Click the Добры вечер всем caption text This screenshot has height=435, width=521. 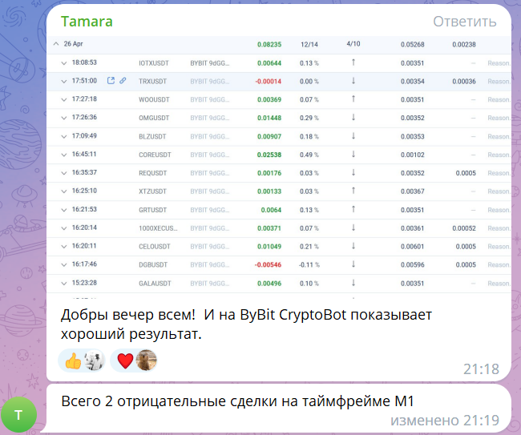pyautogui.click(x=246, y=324)
